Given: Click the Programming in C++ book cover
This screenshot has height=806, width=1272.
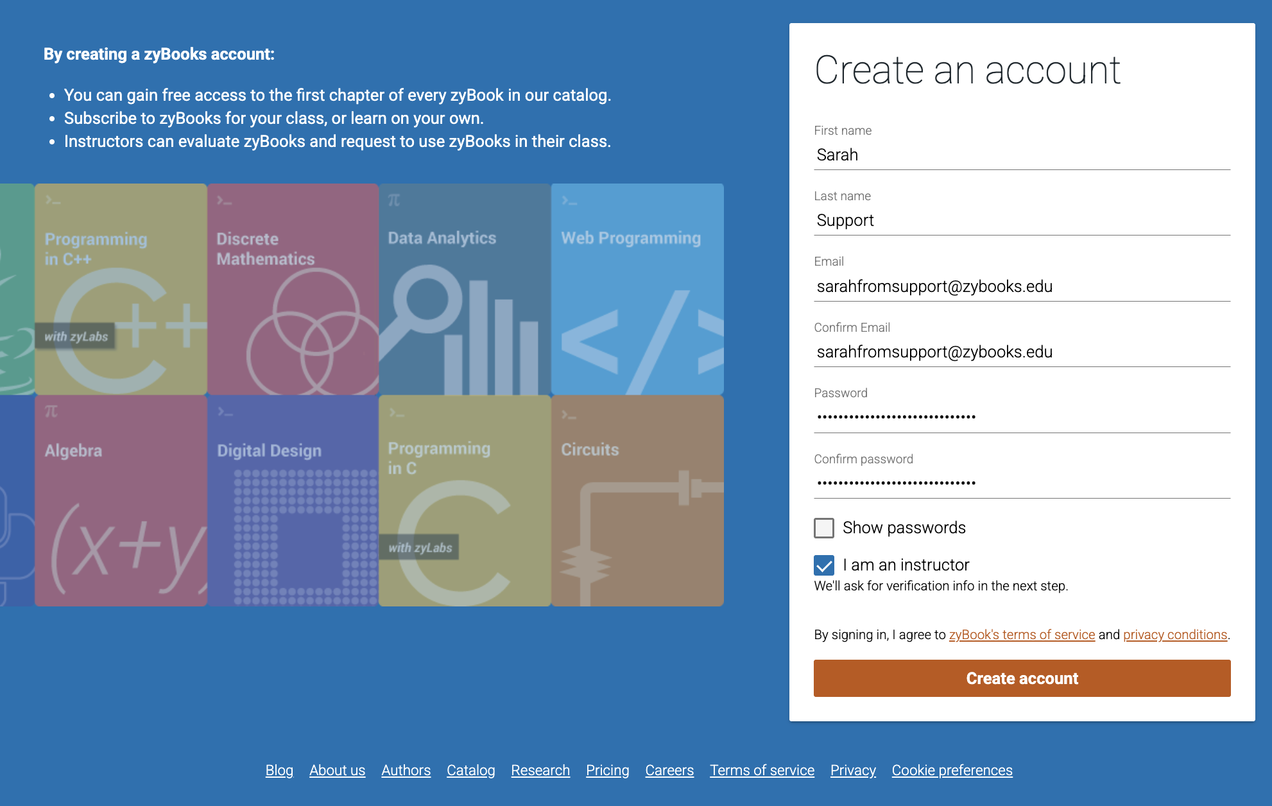Looking at the screenshot, I should 121,289.
